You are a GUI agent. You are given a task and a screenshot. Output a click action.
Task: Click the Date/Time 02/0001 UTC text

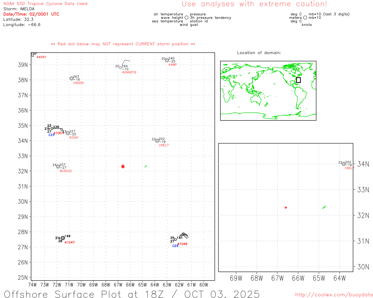click(31, 14)
